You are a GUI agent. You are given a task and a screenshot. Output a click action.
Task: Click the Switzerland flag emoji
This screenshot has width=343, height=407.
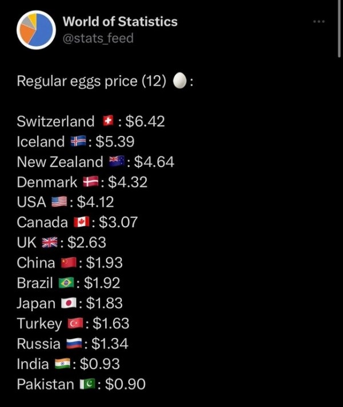[x=107, y=121]
